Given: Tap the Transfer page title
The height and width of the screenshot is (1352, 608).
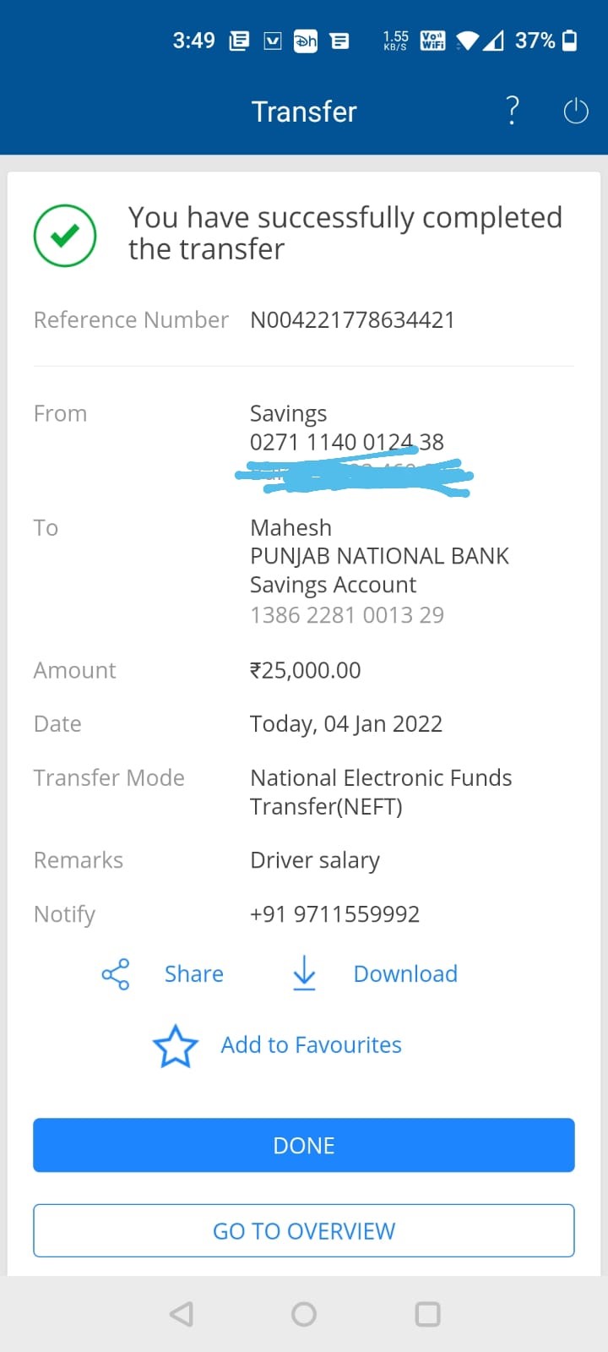Looking at the screenshot, I should [304, 112].
